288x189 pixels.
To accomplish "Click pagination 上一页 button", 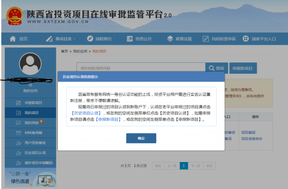I will pos(172,166).
